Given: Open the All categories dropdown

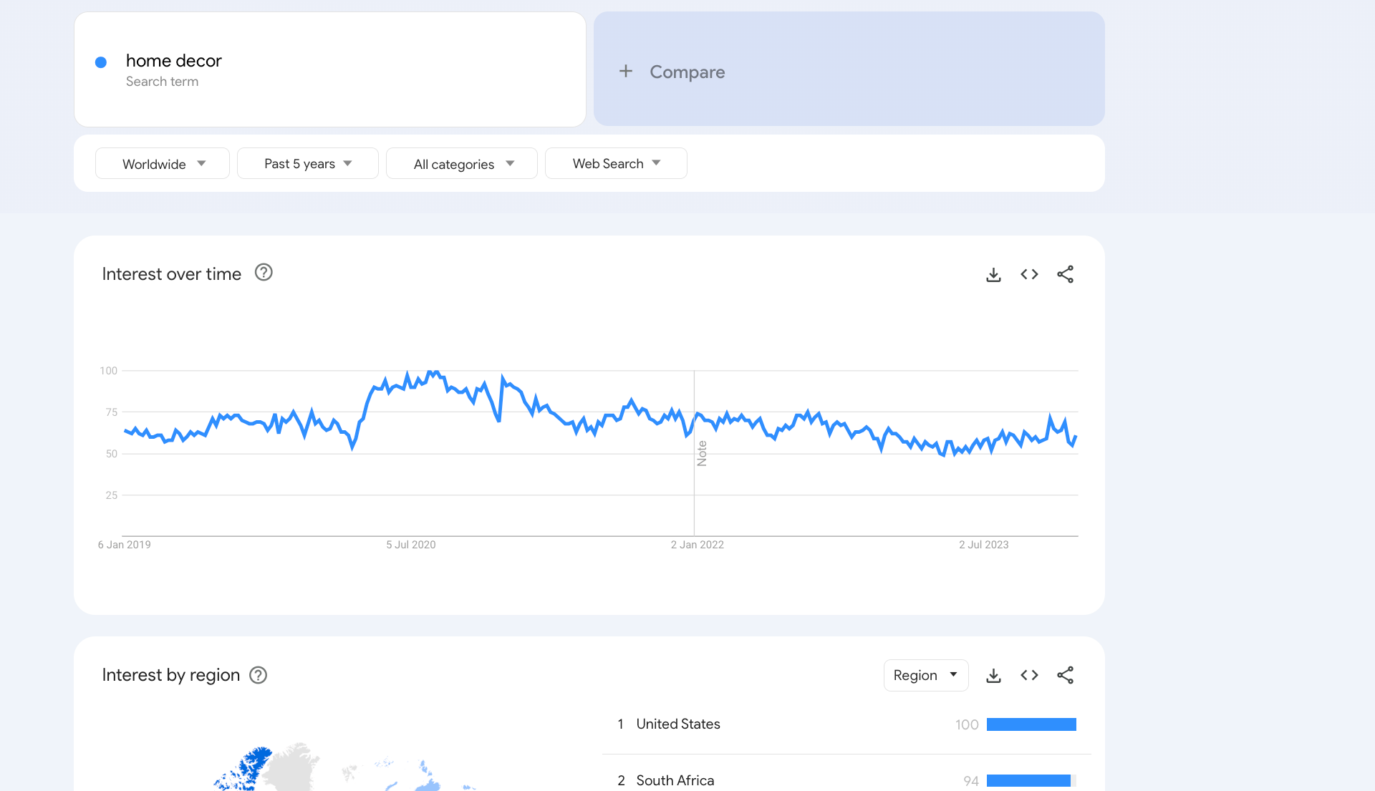Looking at the screenshot, I should coord(462,164).
